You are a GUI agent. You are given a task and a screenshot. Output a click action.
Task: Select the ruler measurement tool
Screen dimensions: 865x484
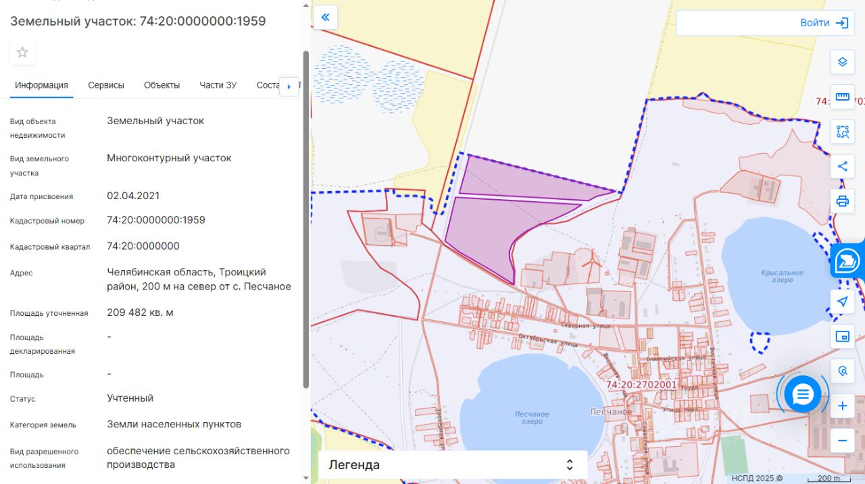(842, 97)
